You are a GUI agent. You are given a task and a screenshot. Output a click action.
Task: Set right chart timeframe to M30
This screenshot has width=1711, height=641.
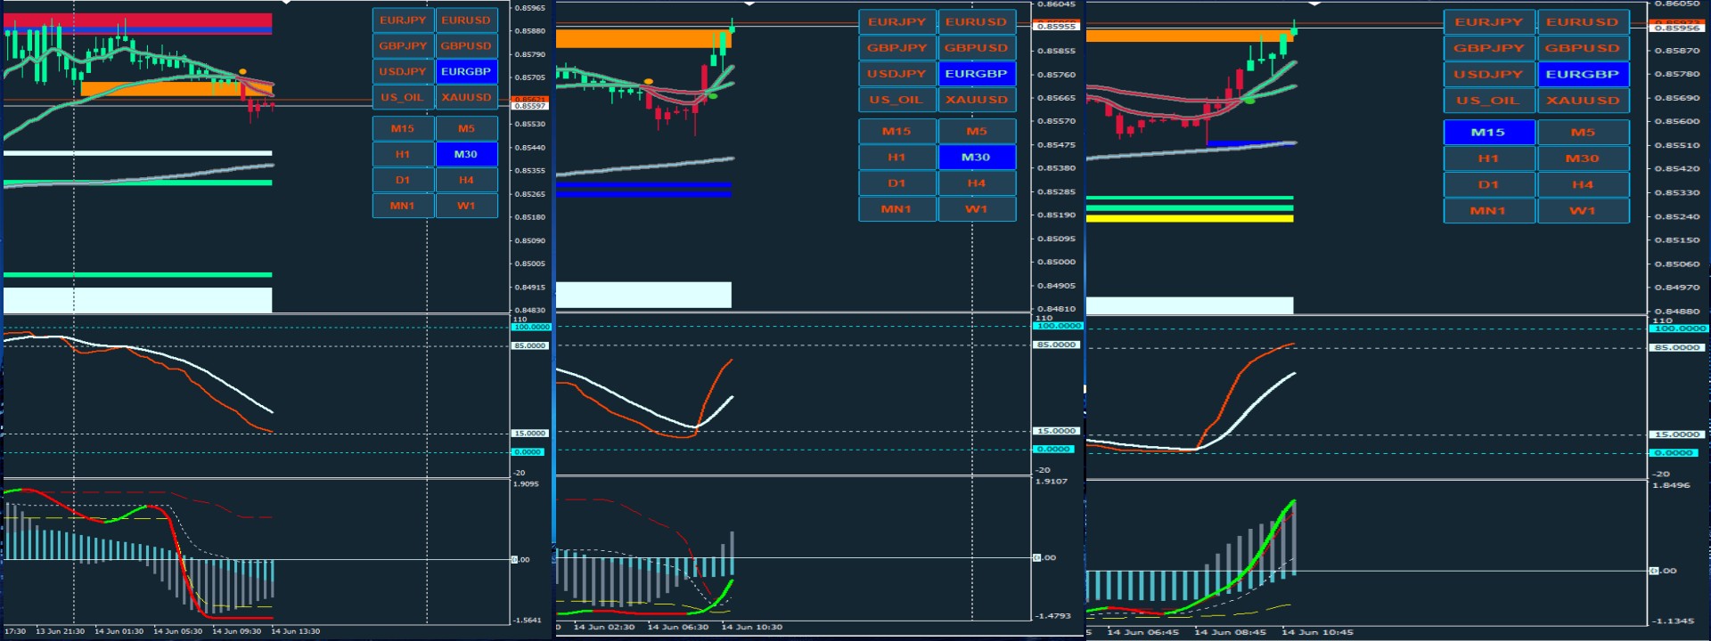tap(1583, 158)
